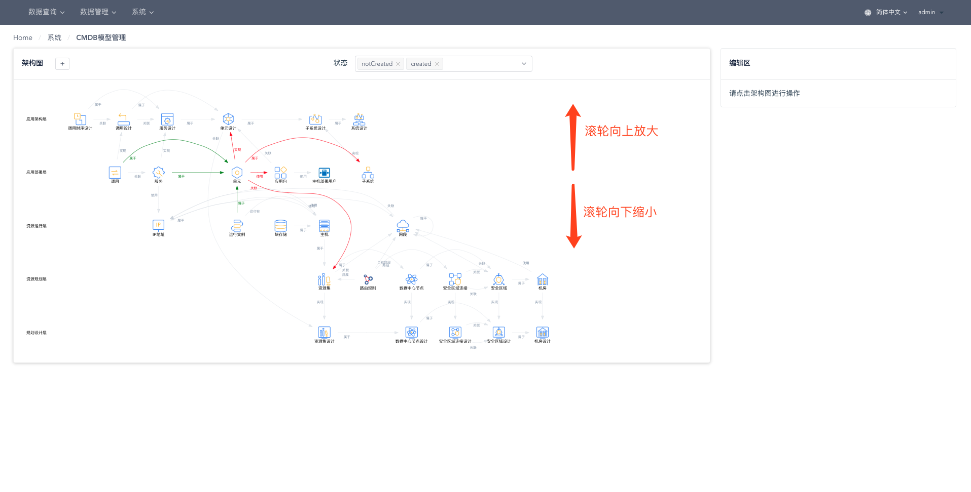The height and width of the screenshot is (492, 971).
Task: Click the 网段 cloud node icon
Action: pyautogui.click(x=403, y=225)
